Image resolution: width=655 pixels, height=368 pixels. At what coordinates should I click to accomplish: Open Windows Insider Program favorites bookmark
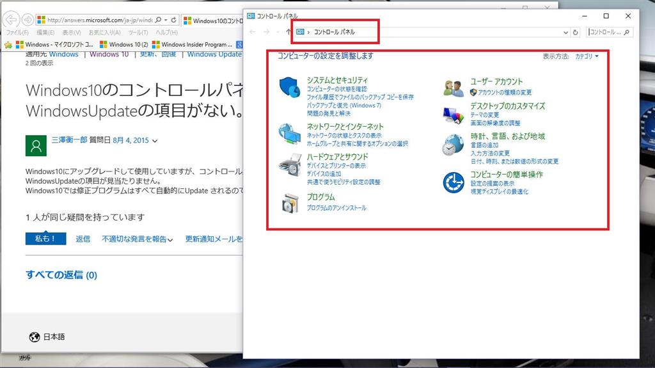[x=192, y=44]
